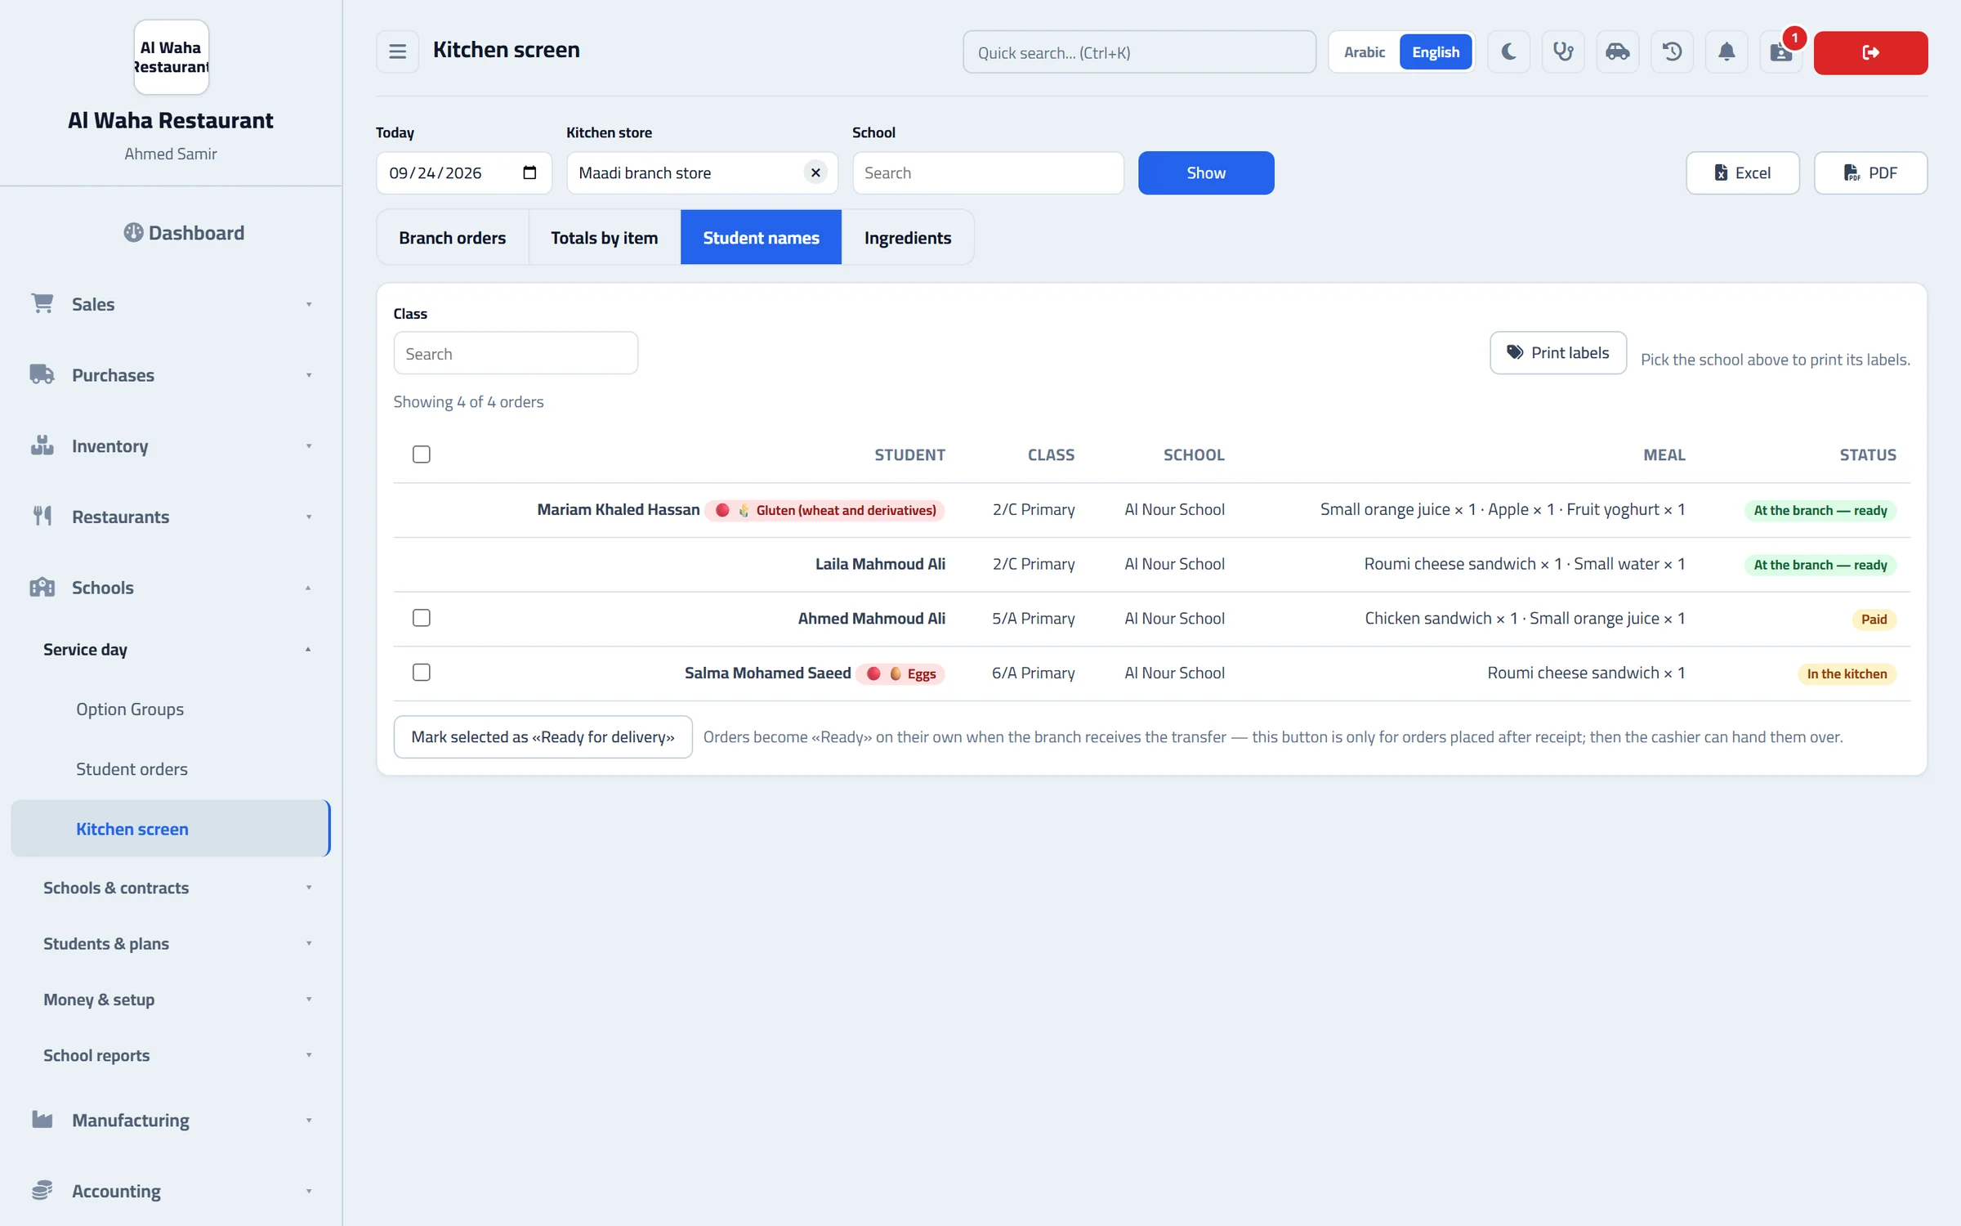Select the Student names tab

click(761, 238)
